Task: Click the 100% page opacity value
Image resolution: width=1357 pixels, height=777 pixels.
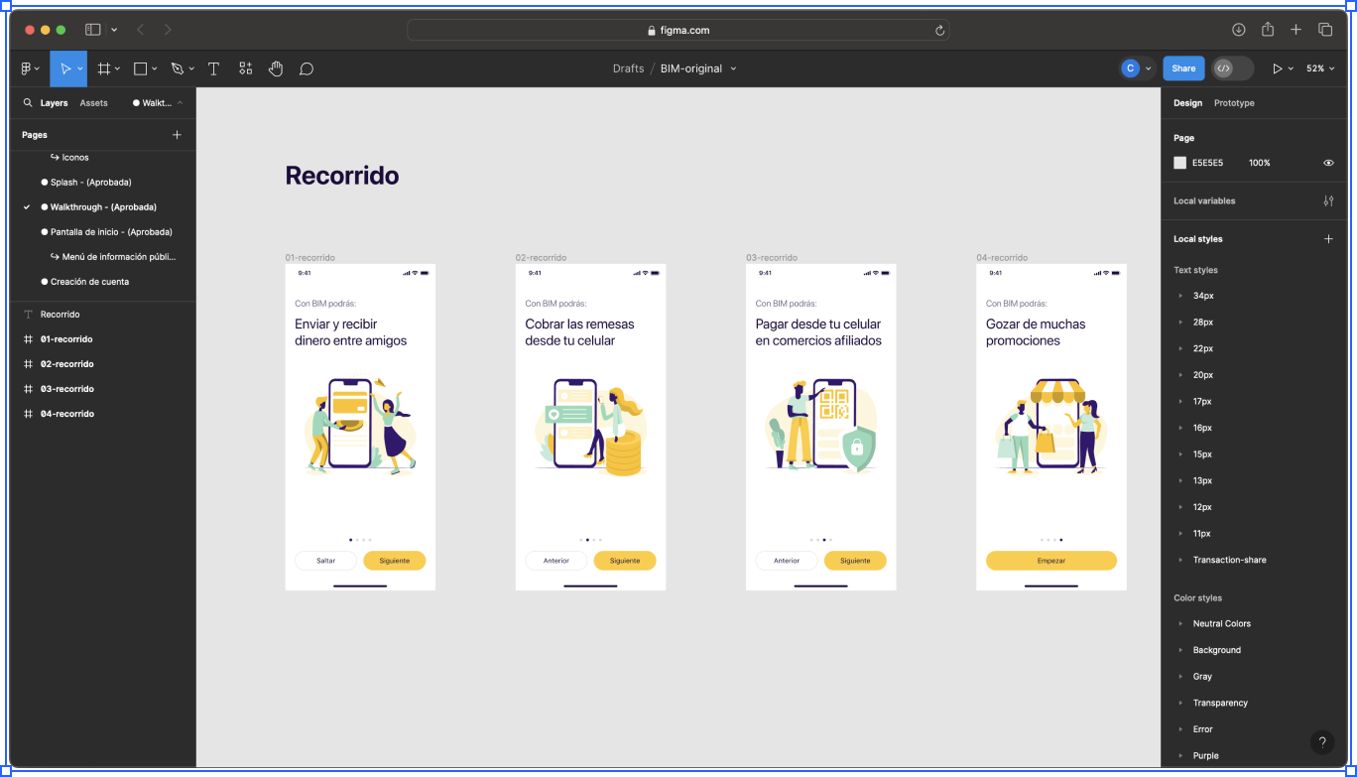Action: (x=1260, y=163)
